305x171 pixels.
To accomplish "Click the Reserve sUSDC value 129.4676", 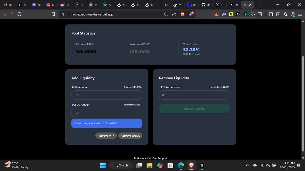I will (x=140, y=51).
